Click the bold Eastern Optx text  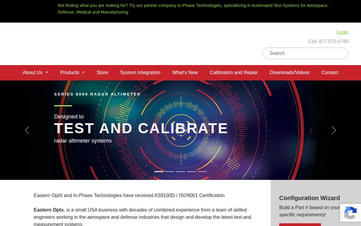click(49, 210)
